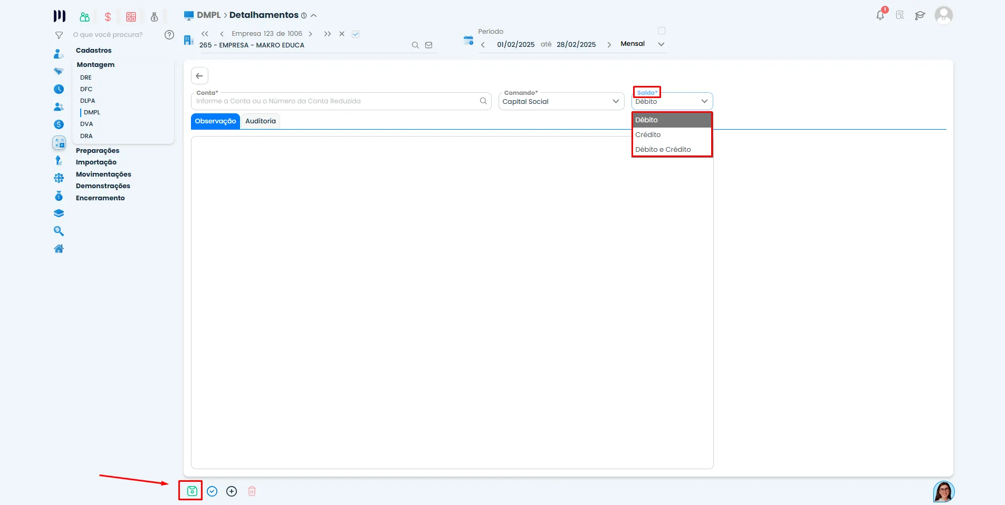This screenshot has width=1005, height=505.
Task: Click the back arrow button
Action: coord(199,76)
